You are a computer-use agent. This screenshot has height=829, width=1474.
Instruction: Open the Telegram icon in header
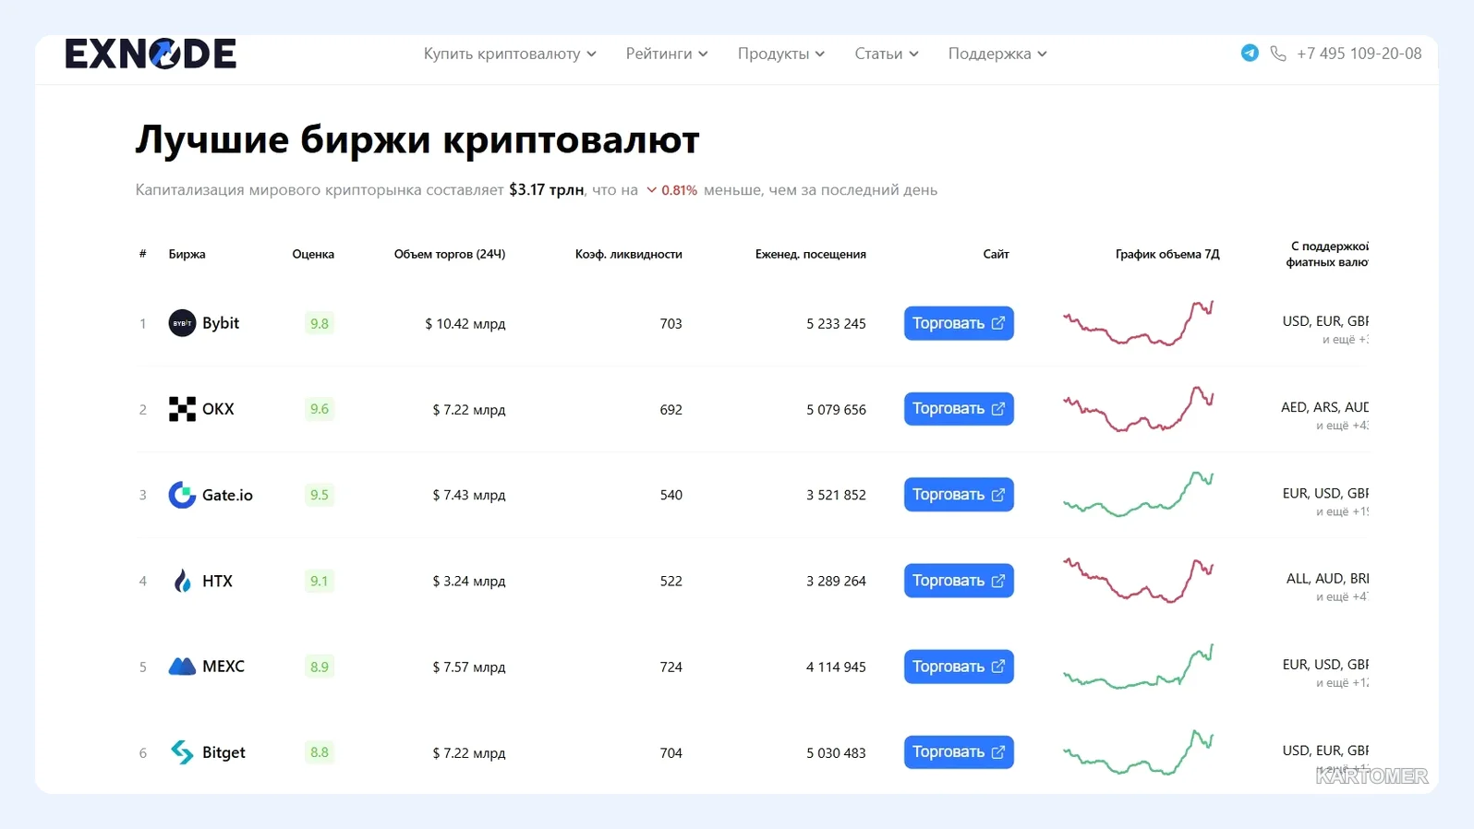[x=1250, y=53]
